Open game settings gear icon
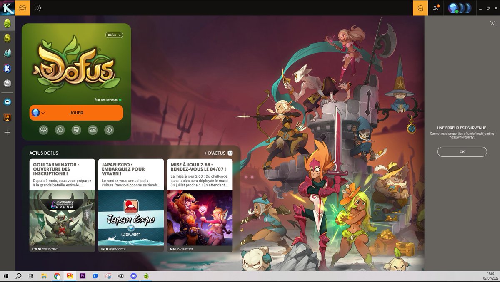This screenshot has height=282, width=500. coord(109,130)
